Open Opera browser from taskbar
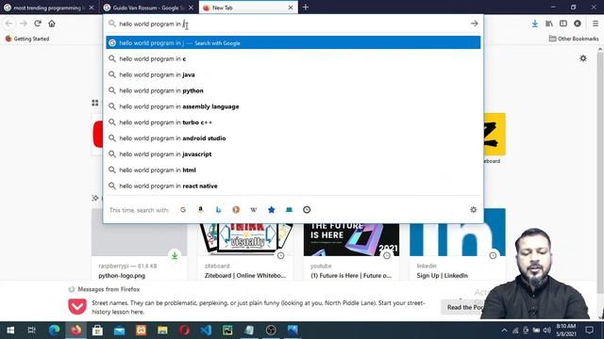The image size is (604, 339). click(184, 331)
